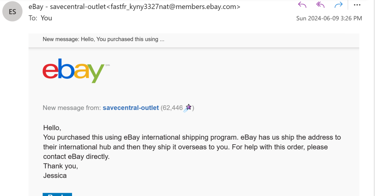Click the "New message: Hello, You purchased" preview line
375x196 pixels.
pyautogui.click(x=103, y=39)
